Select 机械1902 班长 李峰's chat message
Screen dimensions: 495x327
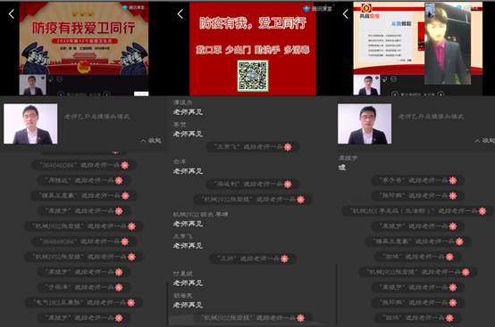(x=188, y=224)
